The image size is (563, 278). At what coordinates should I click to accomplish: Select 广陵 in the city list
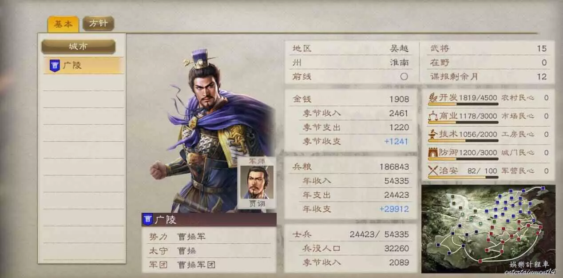(83, 66)
